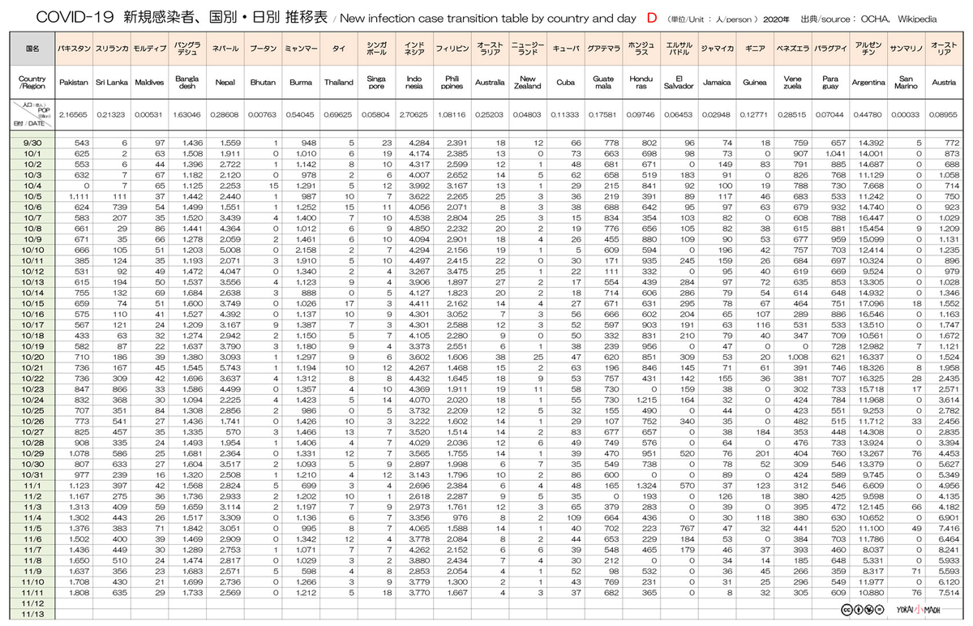
Task: Click the Paraguay English header
Action: (x=830, y=83)
